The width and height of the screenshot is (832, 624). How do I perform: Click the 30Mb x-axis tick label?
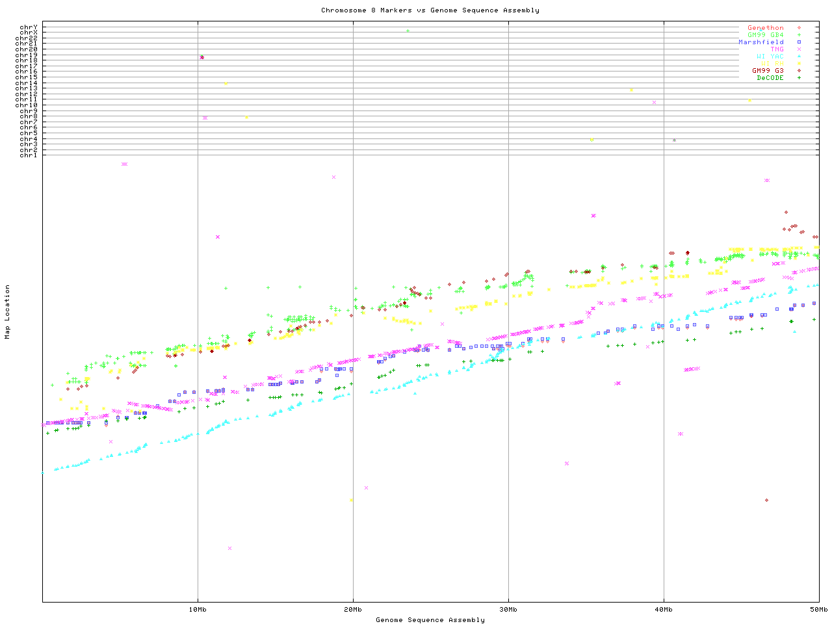coord(508,610)
